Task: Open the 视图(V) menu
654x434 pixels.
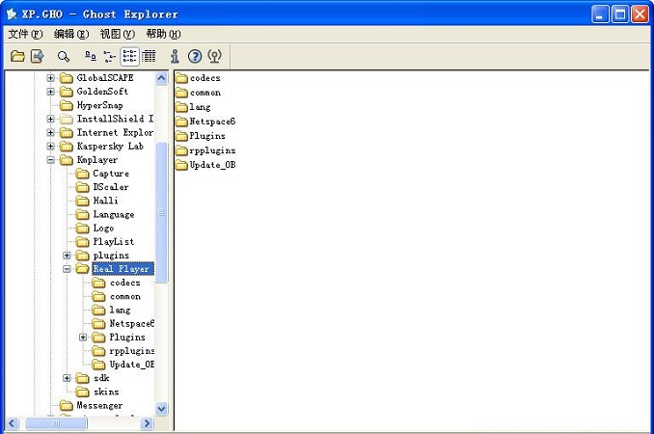Action: [117, 34]
